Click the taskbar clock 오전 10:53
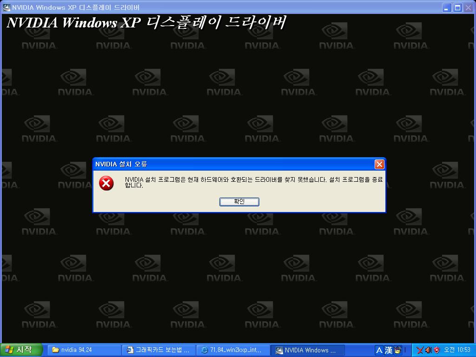 point(457,350)
